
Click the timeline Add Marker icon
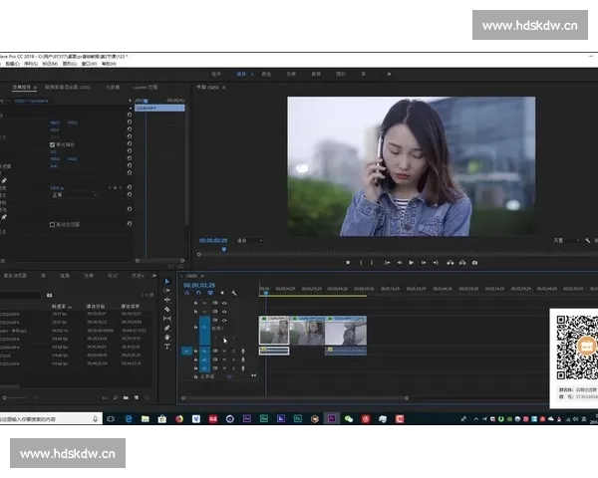tap(222, 293)
